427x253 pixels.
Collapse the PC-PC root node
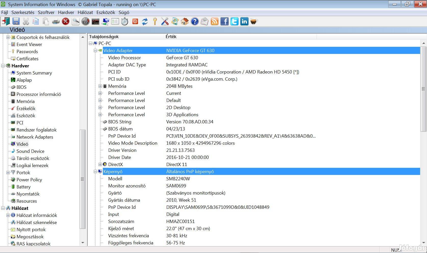[x=90, y=43]
